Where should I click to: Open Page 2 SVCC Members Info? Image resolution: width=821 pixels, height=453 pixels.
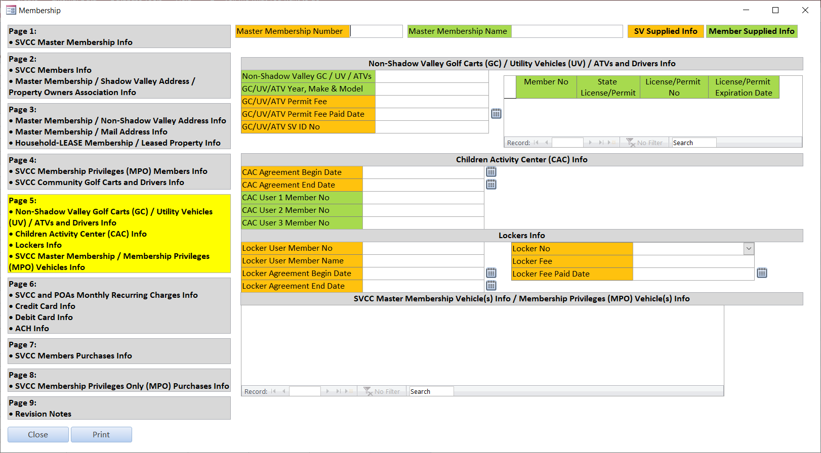119,75
